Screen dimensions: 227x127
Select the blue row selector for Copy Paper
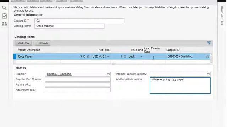[15, 56]
